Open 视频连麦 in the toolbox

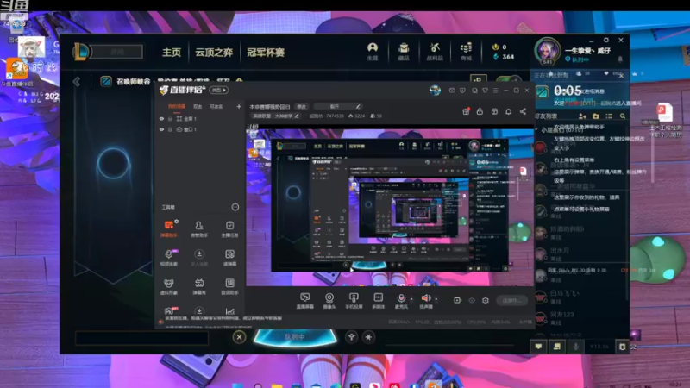169,257
